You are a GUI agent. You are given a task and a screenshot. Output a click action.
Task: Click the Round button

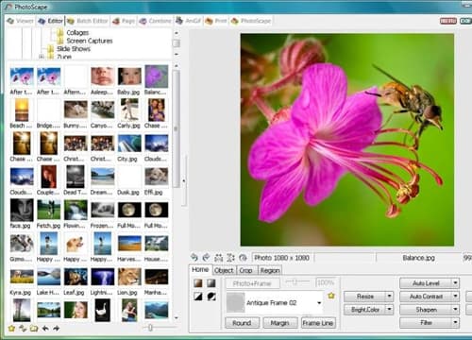point(242,323)
